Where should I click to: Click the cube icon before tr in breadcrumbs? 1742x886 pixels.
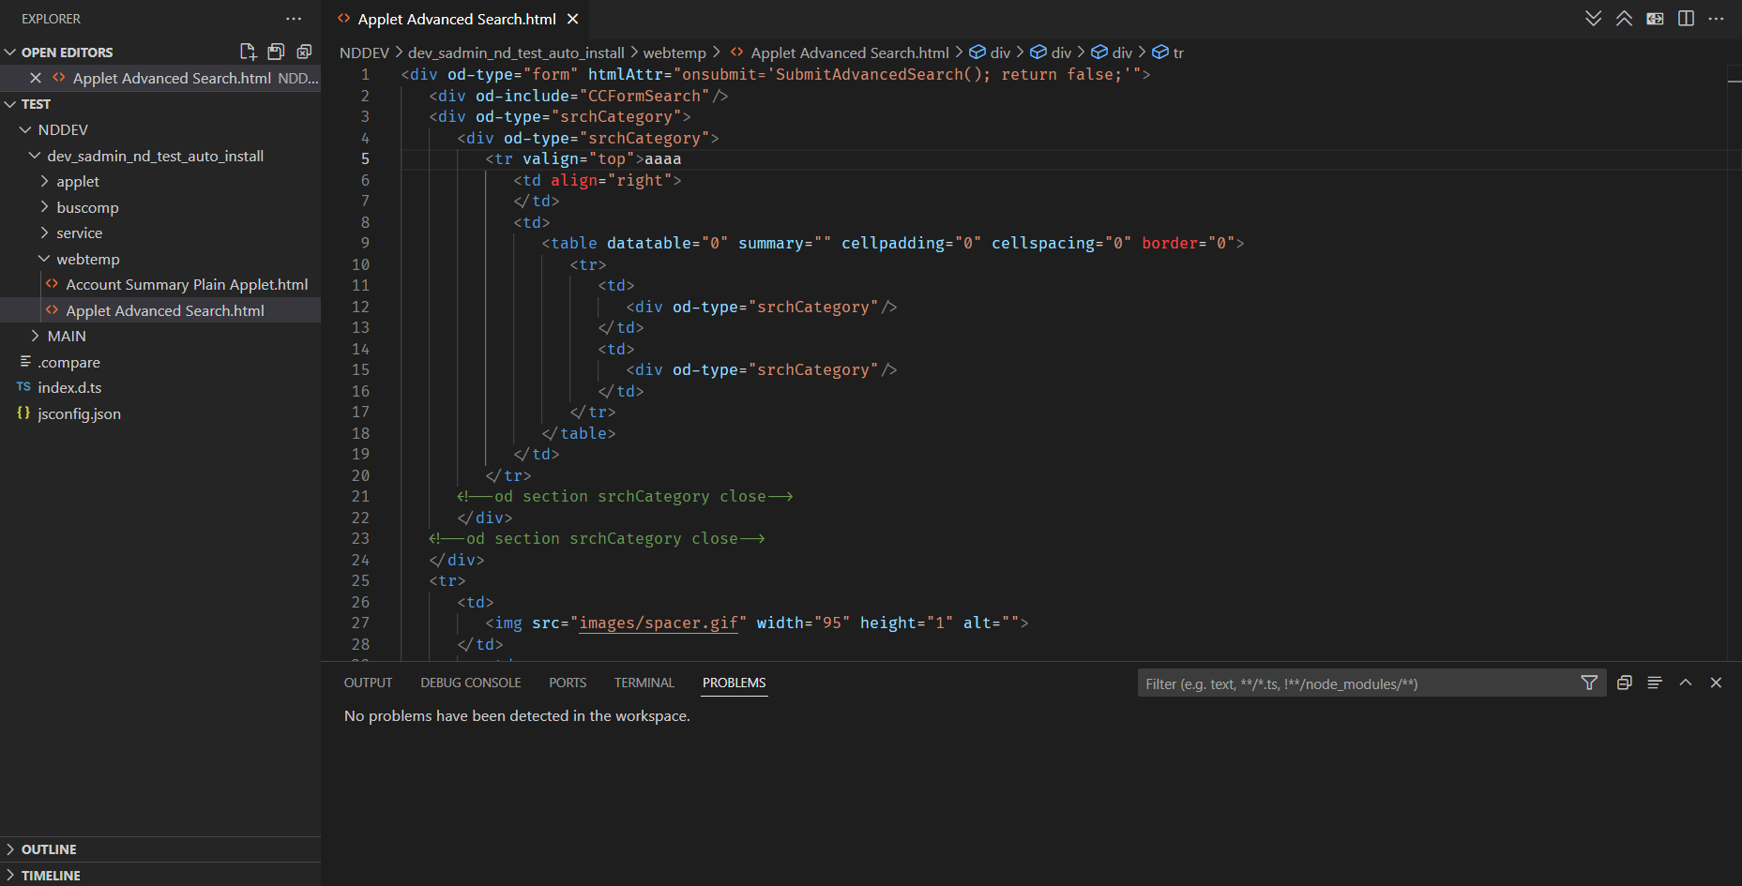[x=1160, y=53]
